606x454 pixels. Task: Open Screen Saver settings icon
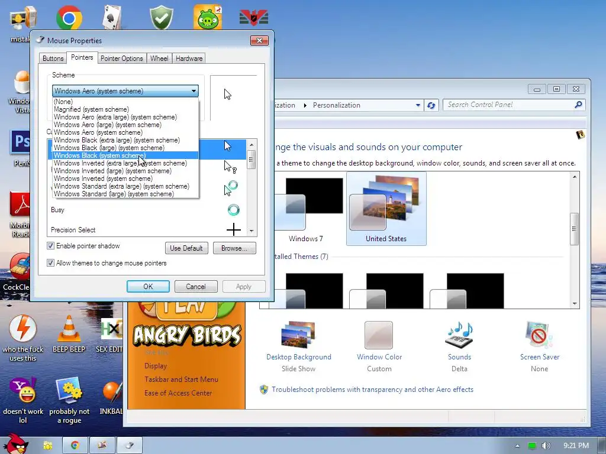point(540,346)
